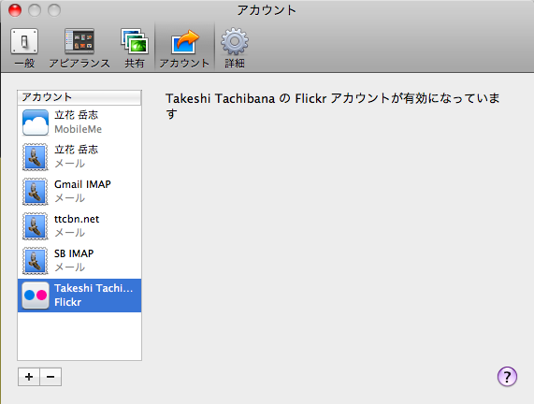This screenshot has height=404, width=534.
Task: Click the Flickr dots icon
Action: (x=36, y=296)
